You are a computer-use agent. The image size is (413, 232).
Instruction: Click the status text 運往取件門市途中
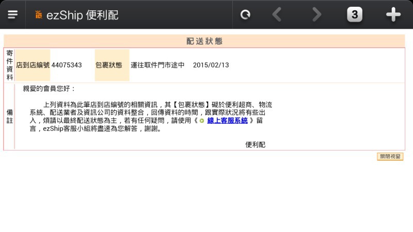(157, 65)
